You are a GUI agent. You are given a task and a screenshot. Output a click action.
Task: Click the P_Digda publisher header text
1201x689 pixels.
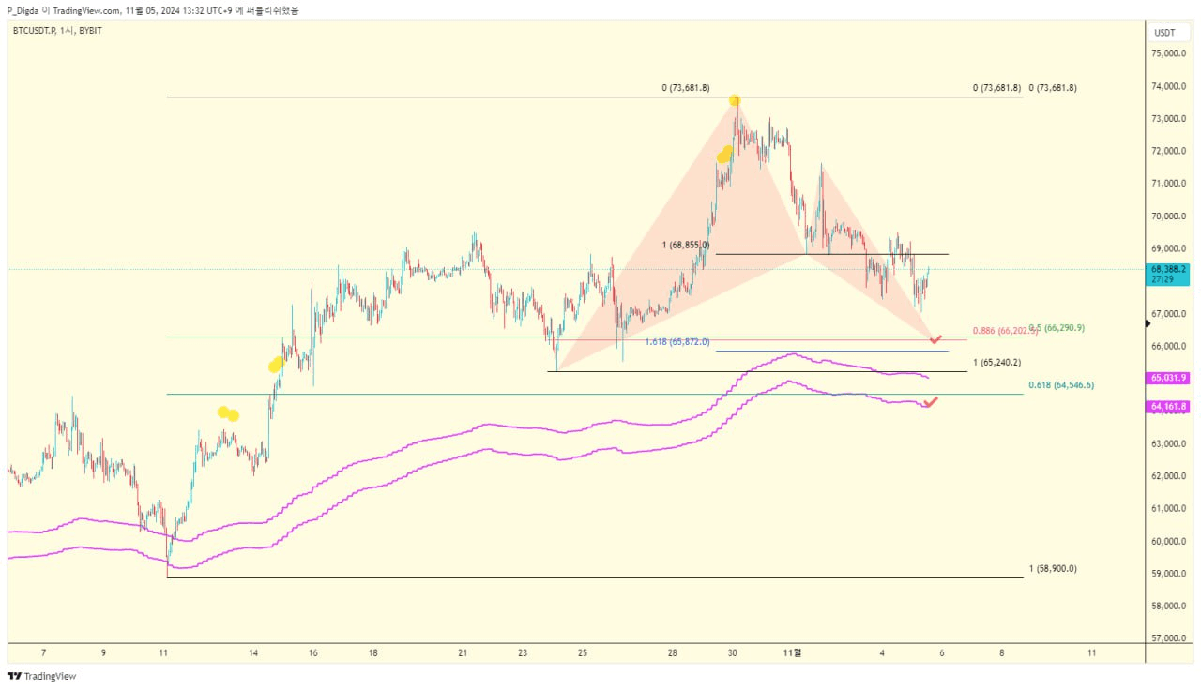pos(153,10)
